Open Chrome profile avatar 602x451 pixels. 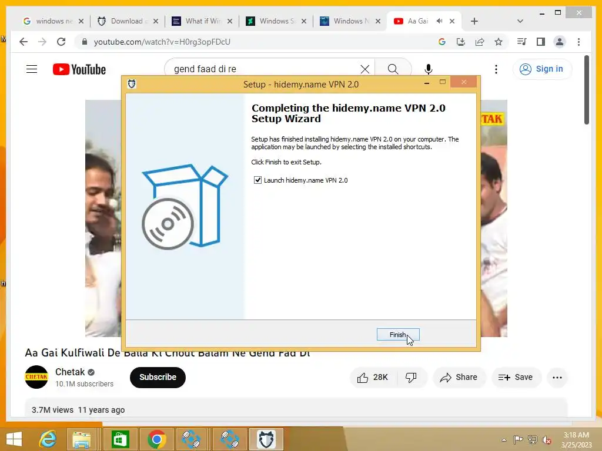(x=560, y=42)
